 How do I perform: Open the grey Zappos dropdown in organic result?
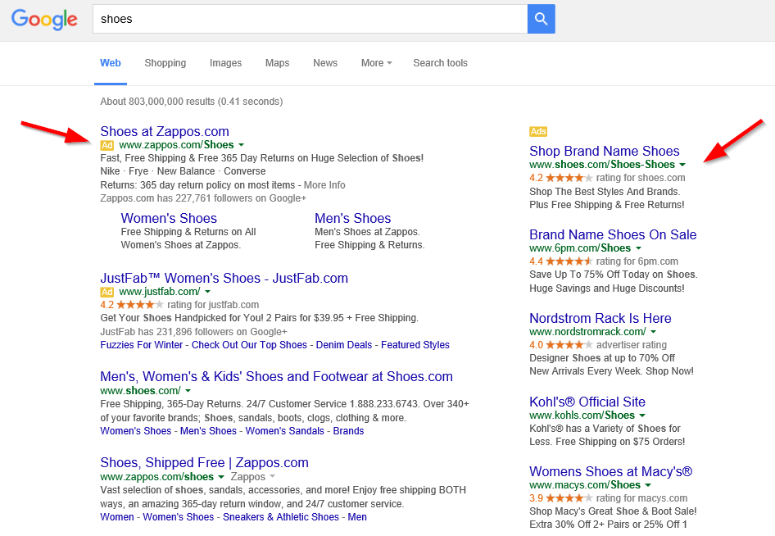pyautogui.click(x=252, y=477)
